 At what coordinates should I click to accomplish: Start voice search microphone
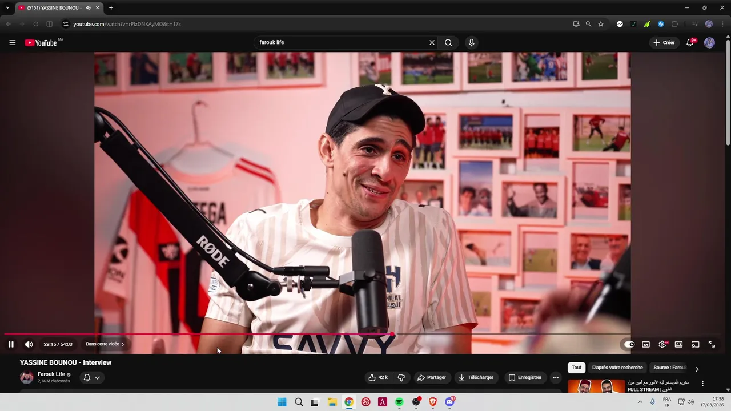point(471,42)
